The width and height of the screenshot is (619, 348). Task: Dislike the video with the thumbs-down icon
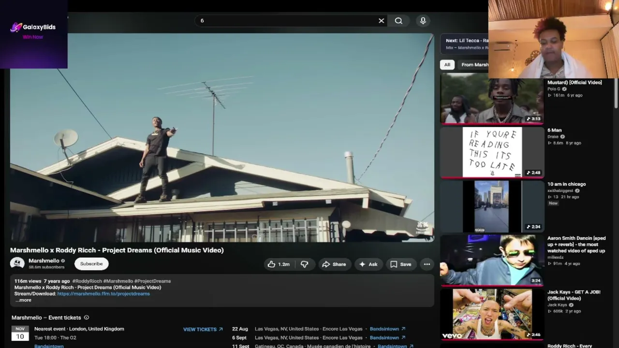pyautogui.click(x=304, y=264)
